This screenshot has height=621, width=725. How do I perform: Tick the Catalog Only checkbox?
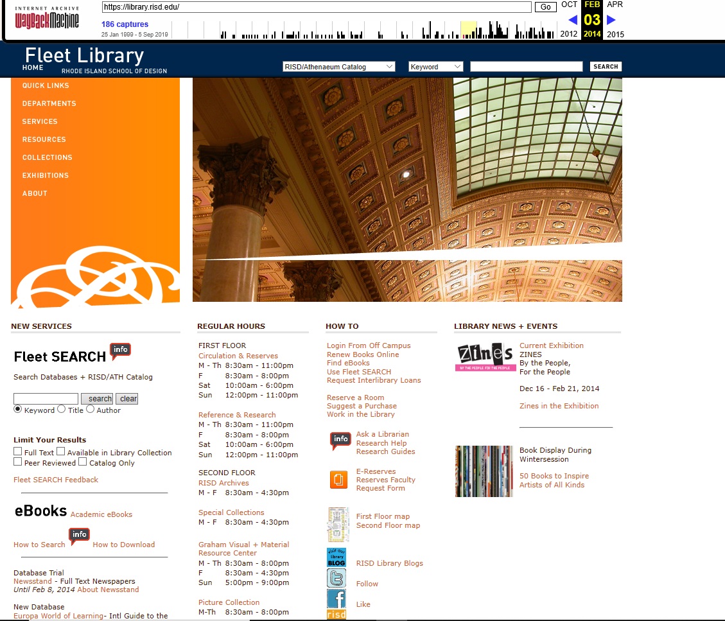[x=82, y=462]
